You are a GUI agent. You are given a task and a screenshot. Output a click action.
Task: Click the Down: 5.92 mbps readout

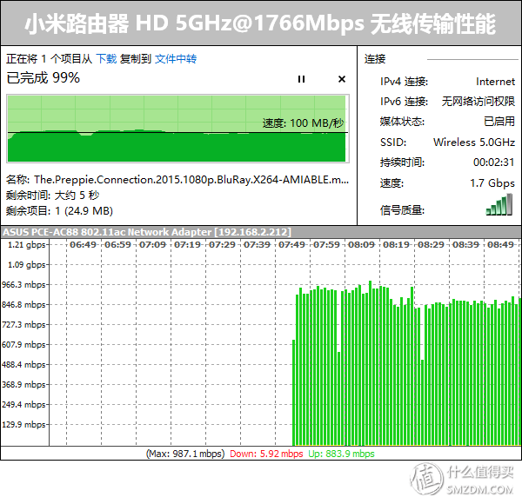coord(266,454)
